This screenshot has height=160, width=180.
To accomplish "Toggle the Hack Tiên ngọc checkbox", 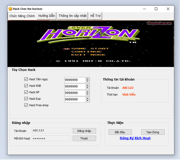I will click(26, 79).
